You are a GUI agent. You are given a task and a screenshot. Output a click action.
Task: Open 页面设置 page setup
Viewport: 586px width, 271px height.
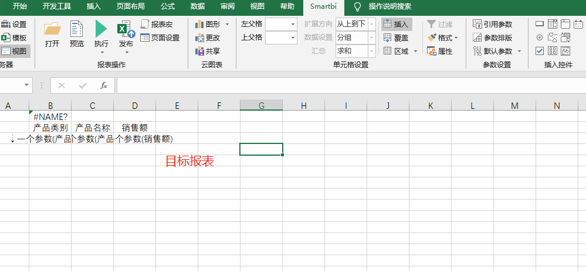pyautogui.click(x=160, y=37)
